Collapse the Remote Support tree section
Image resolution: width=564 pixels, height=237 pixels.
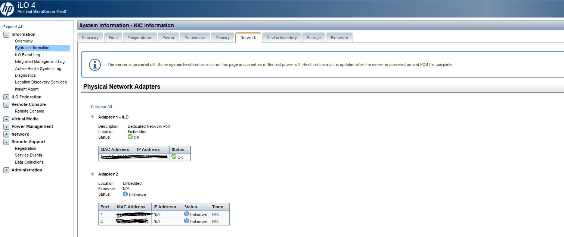coord(6,142)
